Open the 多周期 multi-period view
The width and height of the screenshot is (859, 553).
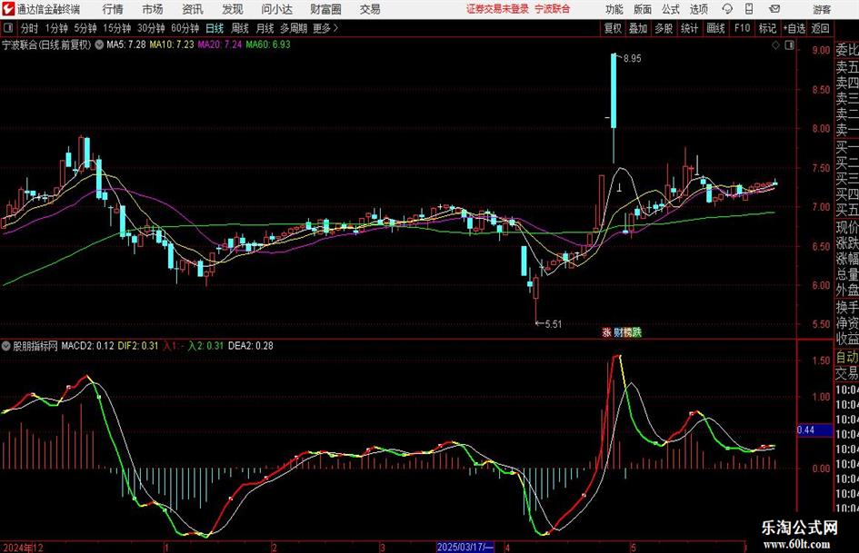point(294,28)
